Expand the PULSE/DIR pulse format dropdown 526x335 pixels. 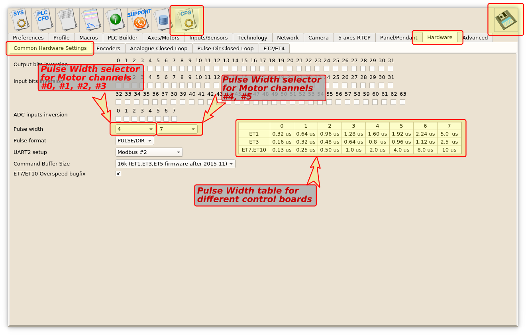(135, 140)
